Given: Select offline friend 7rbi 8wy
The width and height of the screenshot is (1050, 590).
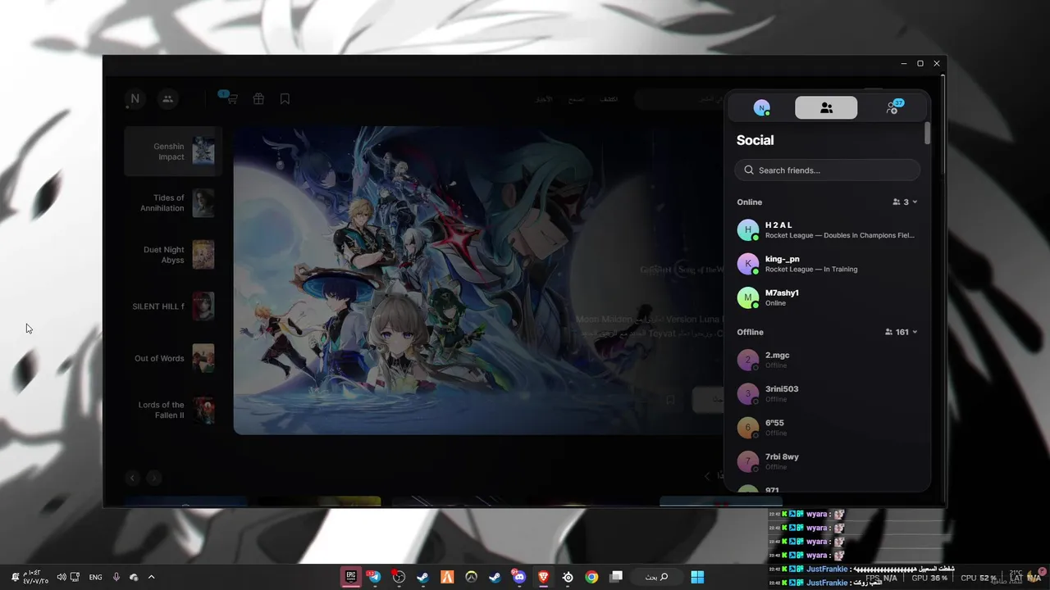Looking at the screenshot, I should tap(828, 461).
